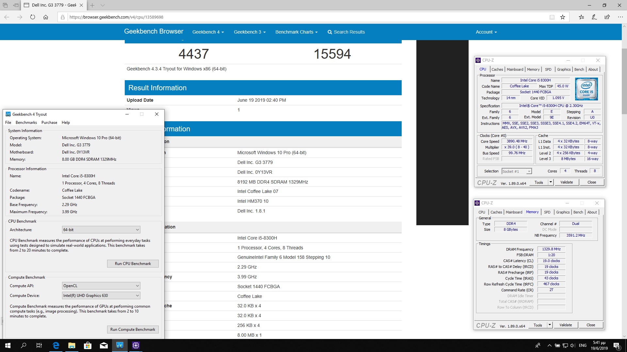Open Compute Device UHD Graphics dropdown
Image resolution: width=627 pixels, height=352 pixels.
click(x=101, y=296)
